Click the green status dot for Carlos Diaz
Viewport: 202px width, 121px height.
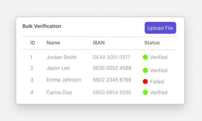pos(145,92)
